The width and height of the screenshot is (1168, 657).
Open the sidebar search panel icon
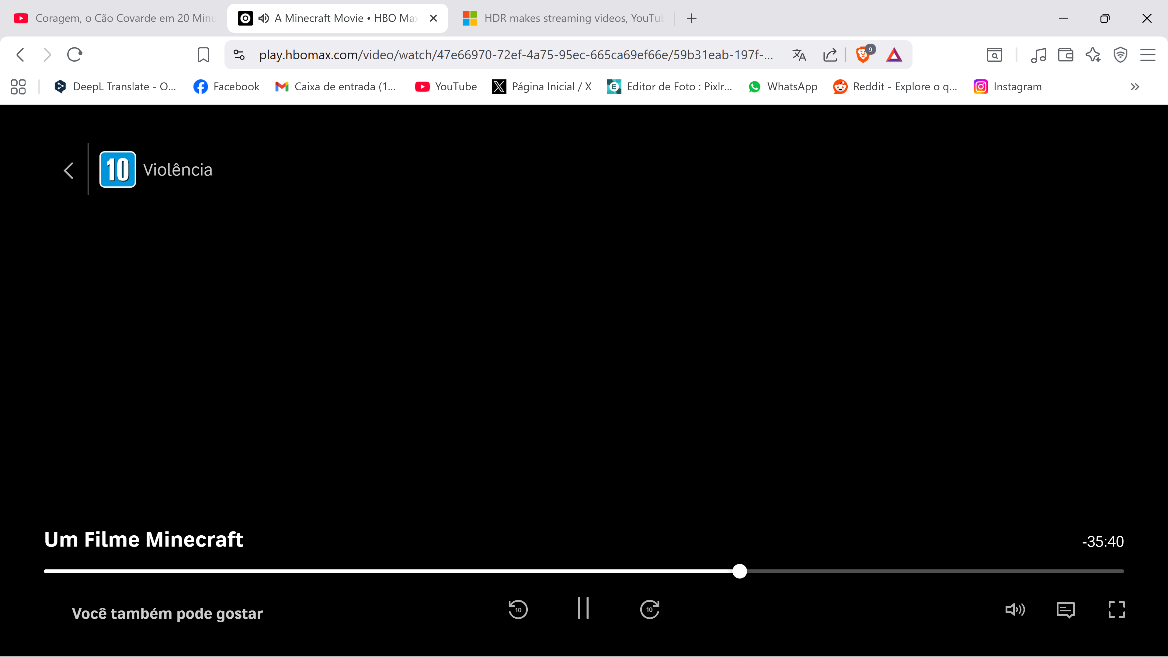tap(994, 55)
